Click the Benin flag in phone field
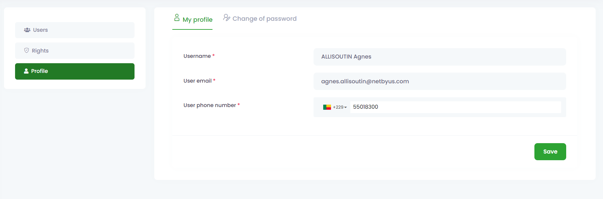 [327, 107]
